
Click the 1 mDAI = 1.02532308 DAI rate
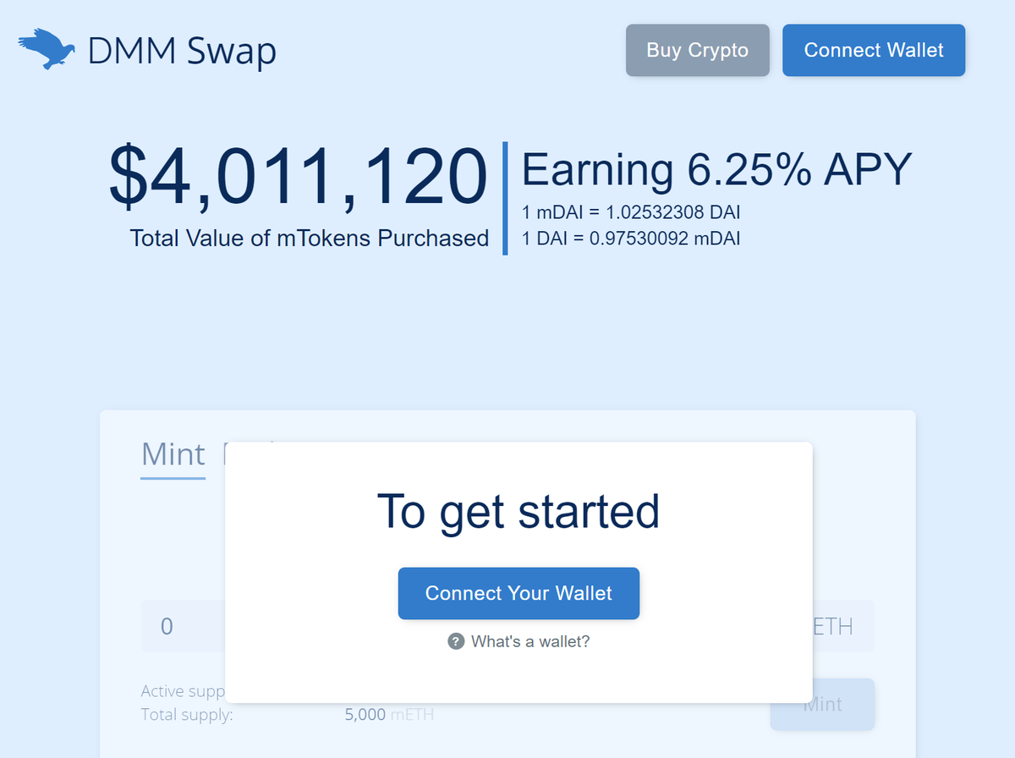point(632,211)
